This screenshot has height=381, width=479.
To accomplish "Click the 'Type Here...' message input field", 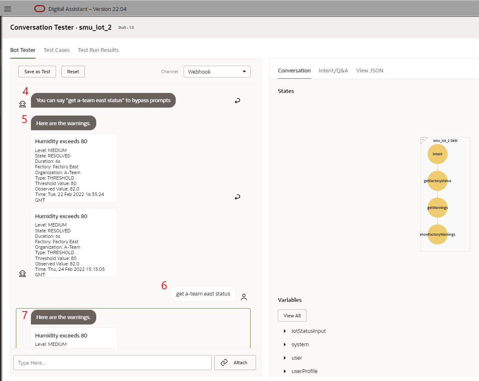I will [112, 362].
